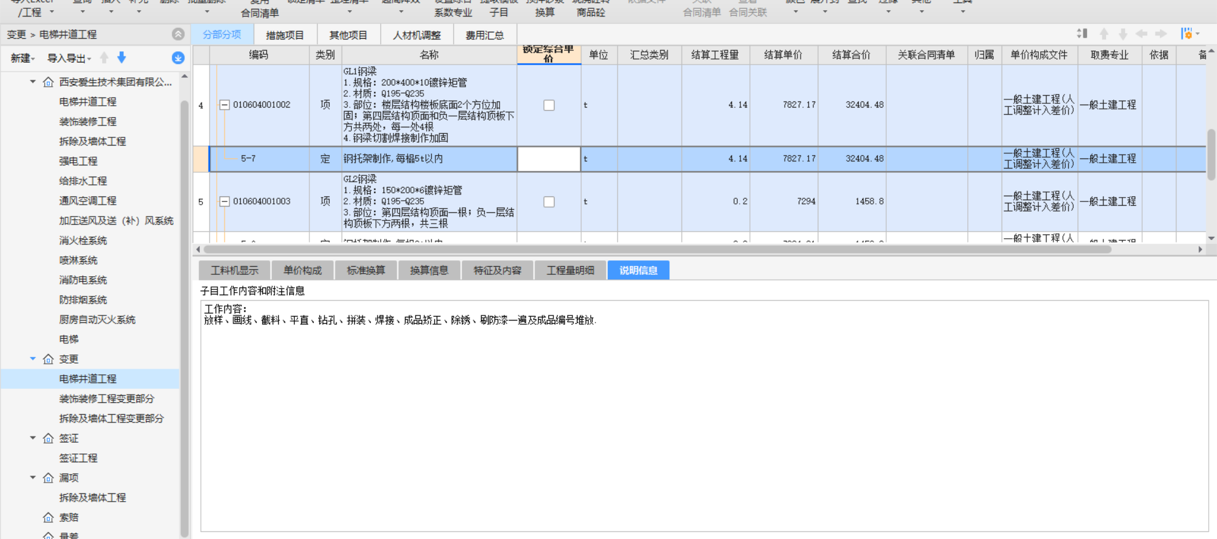Tick the 锁定综合单价 checkbox for 010604001003

click(x=549, y=201)
